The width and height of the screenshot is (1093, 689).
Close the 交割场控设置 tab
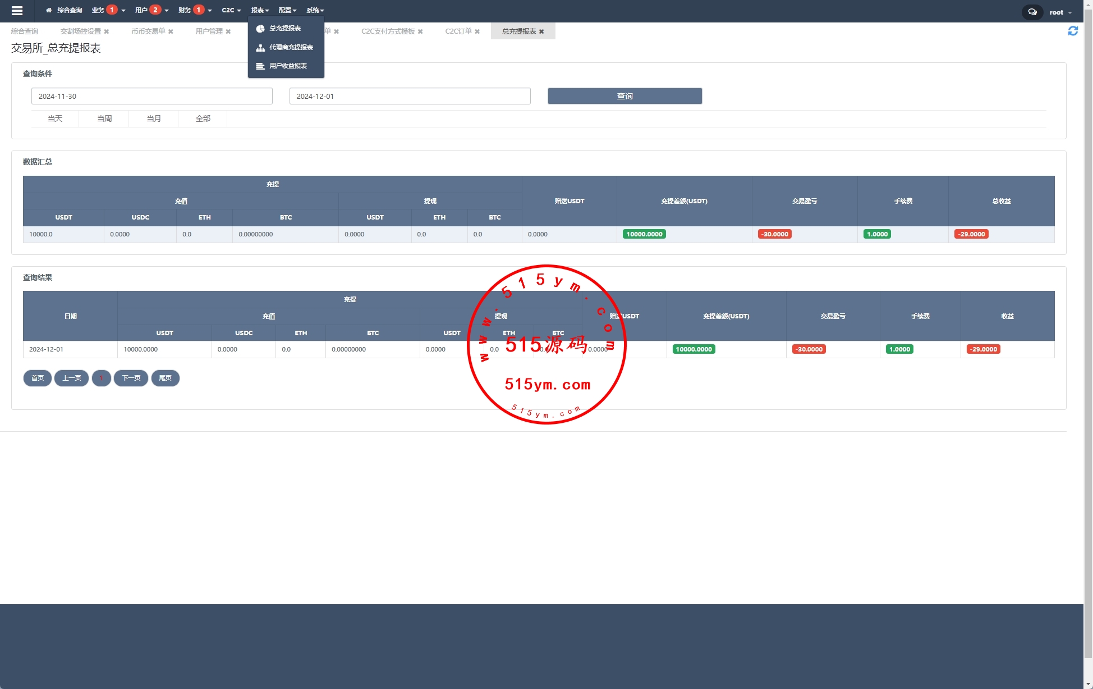click(x=107, y=31)
